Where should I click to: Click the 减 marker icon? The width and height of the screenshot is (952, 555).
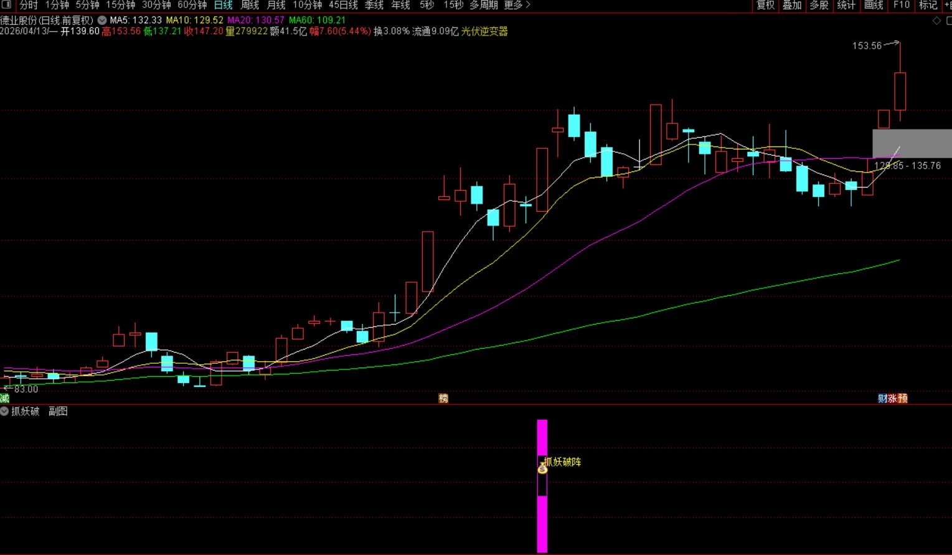(4, 398)
